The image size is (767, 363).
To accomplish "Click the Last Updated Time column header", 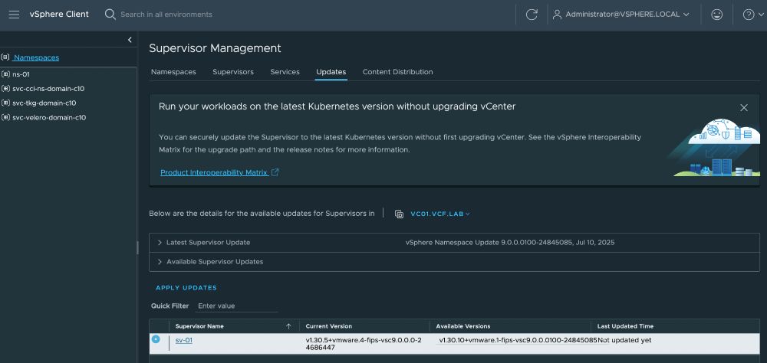I will point(625,326).
